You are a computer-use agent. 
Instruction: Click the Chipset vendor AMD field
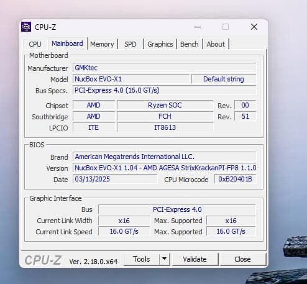click(94, 105)
